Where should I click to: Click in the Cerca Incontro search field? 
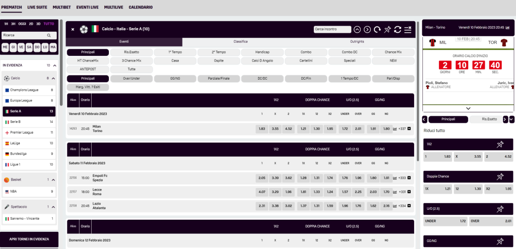click(333, 29)
